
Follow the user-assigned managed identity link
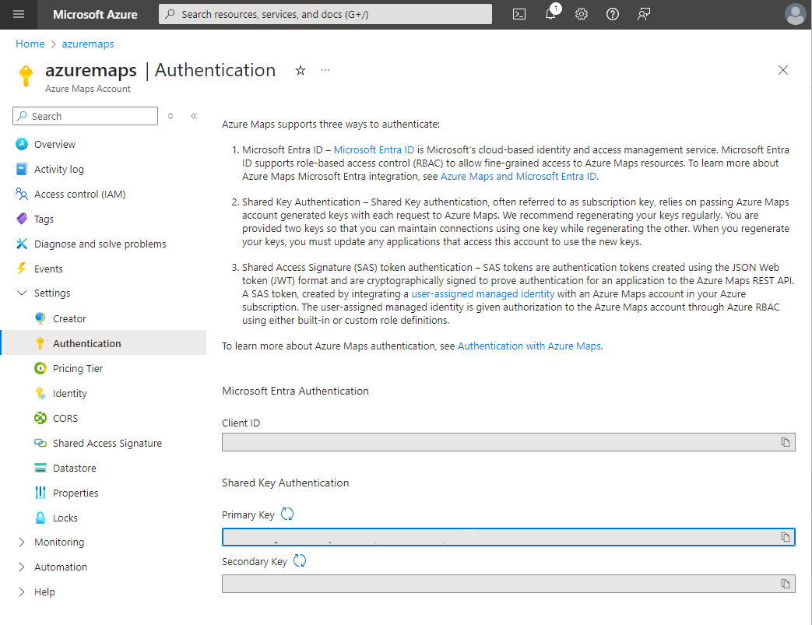tap(483, 294)
